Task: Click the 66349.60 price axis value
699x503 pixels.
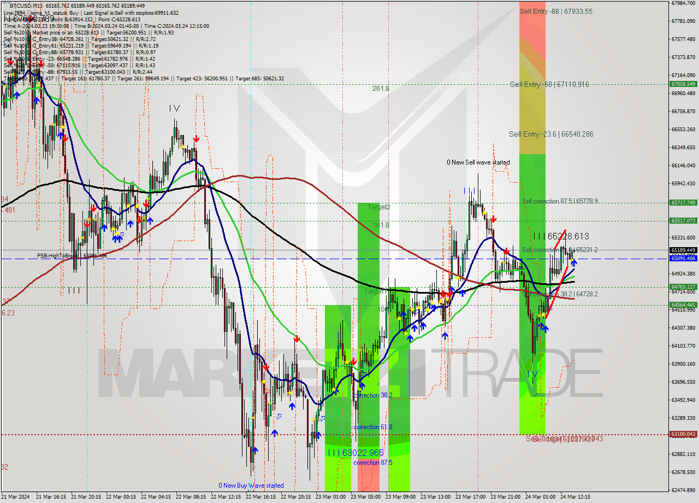Action: [683, 147]
